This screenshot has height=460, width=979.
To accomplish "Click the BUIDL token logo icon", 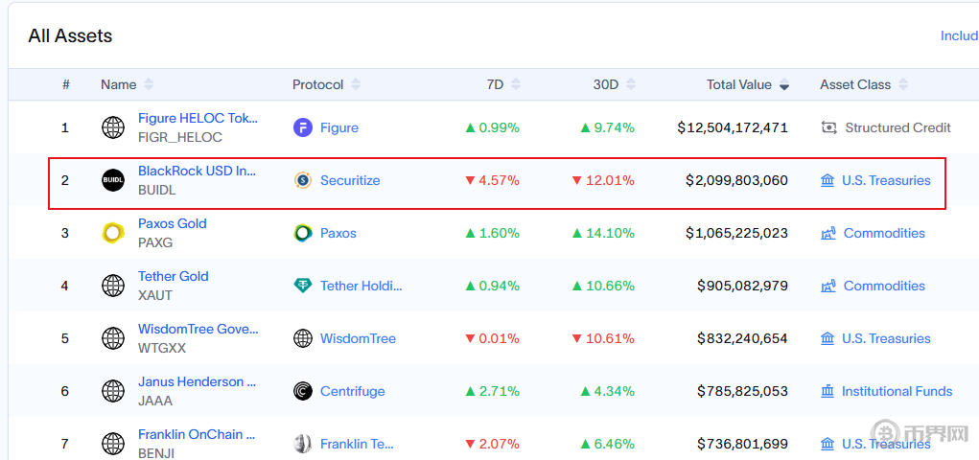I will coord(113,180).
